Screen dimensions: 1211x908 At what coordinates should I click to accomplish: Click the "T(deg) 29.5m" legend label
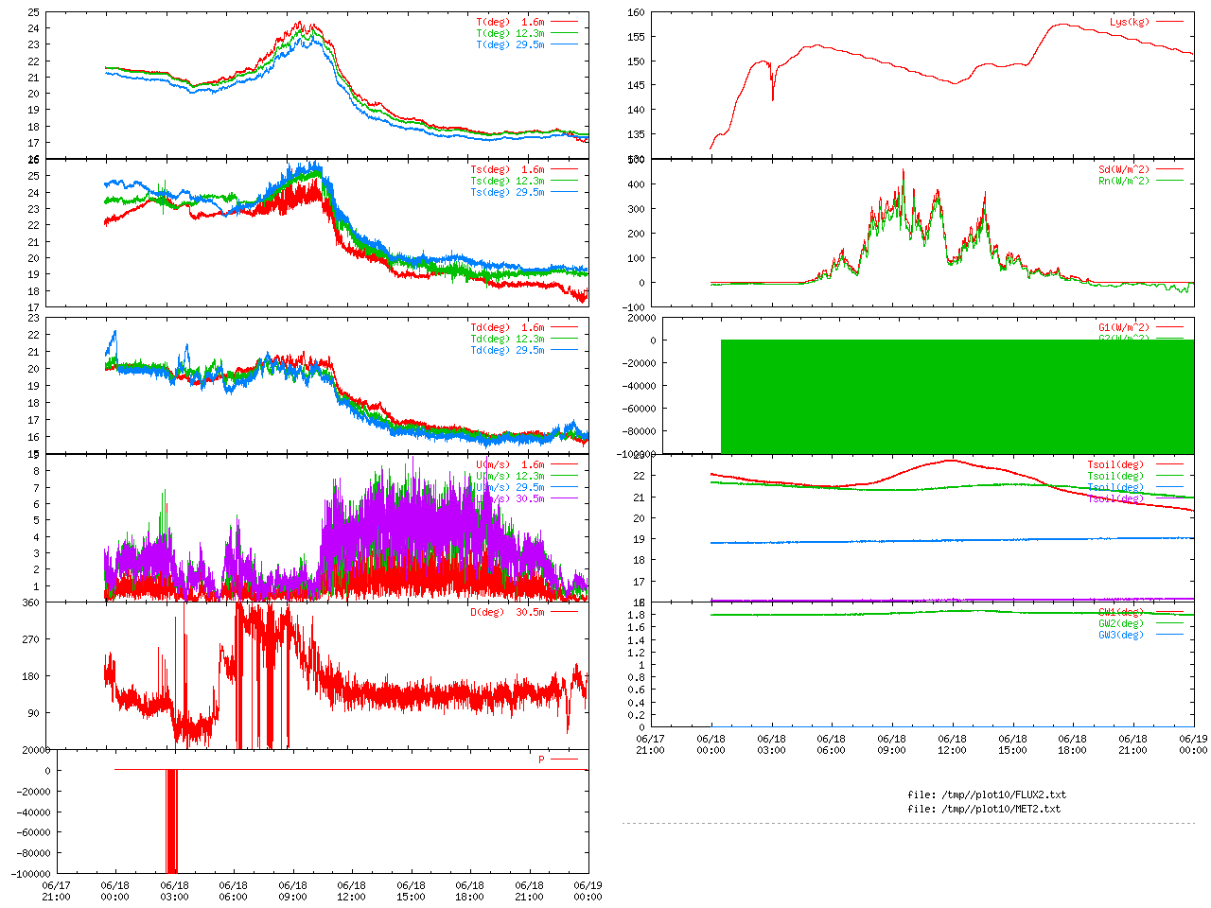[511, 44]
